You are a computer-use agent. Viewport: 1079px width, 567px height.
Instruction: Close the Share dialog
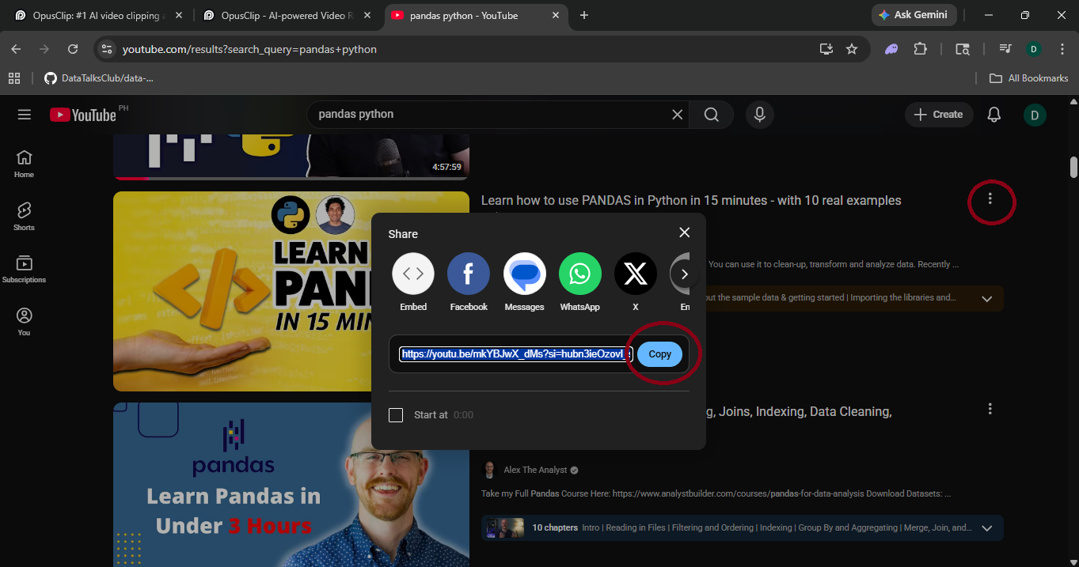coord(685,232)
